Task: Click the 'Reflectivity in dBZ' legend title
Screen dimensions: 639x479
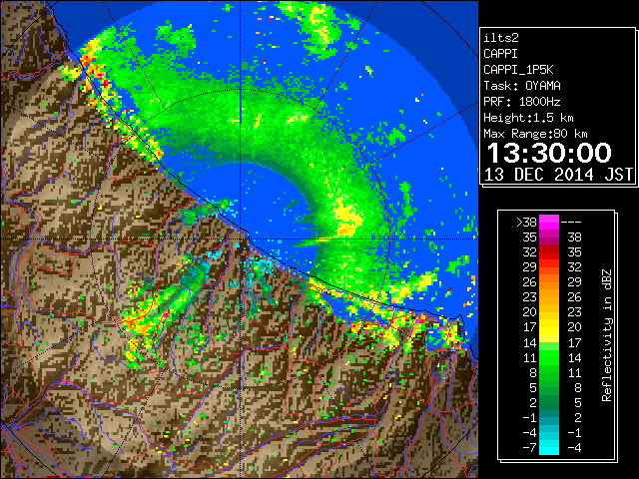Action: (x=607, y=335)
